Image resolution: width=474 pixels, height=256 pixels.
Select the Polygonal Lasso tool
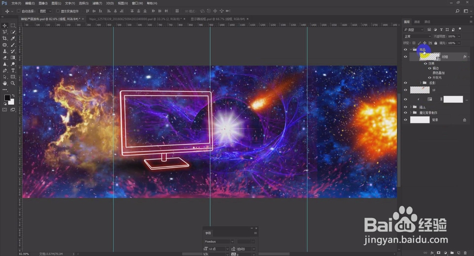tap(5, 32)
